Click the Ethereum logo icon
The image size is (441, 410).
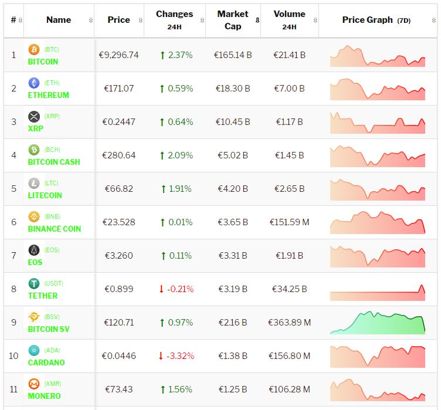[33, 83]
